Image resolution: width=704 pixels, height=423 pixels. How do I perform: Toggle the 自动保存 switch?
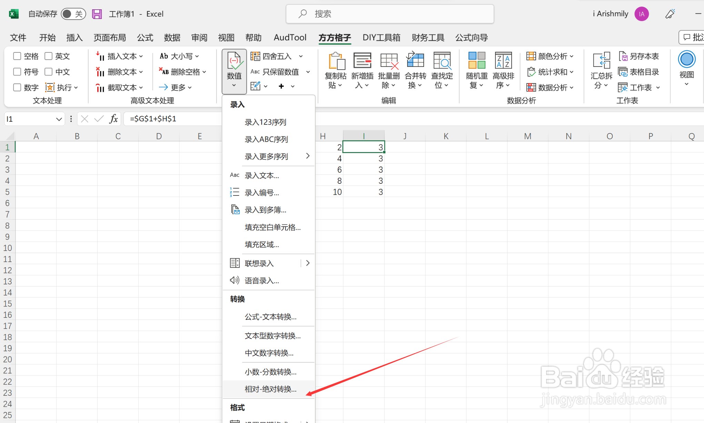pos(73,14)
